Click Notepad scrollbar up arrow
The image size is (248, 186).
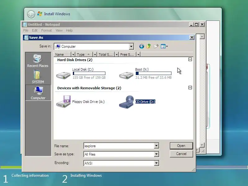pyautogui.click(x=202, y=37)
